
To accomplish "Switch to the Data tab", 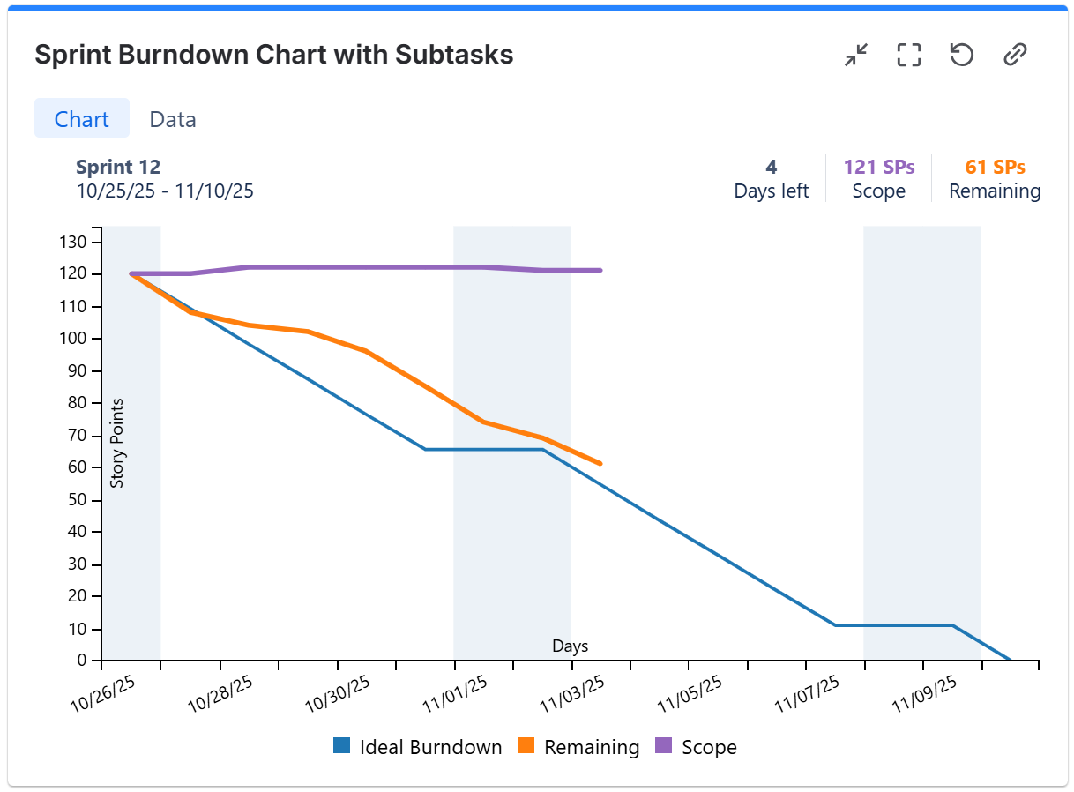I will [173, 118].
